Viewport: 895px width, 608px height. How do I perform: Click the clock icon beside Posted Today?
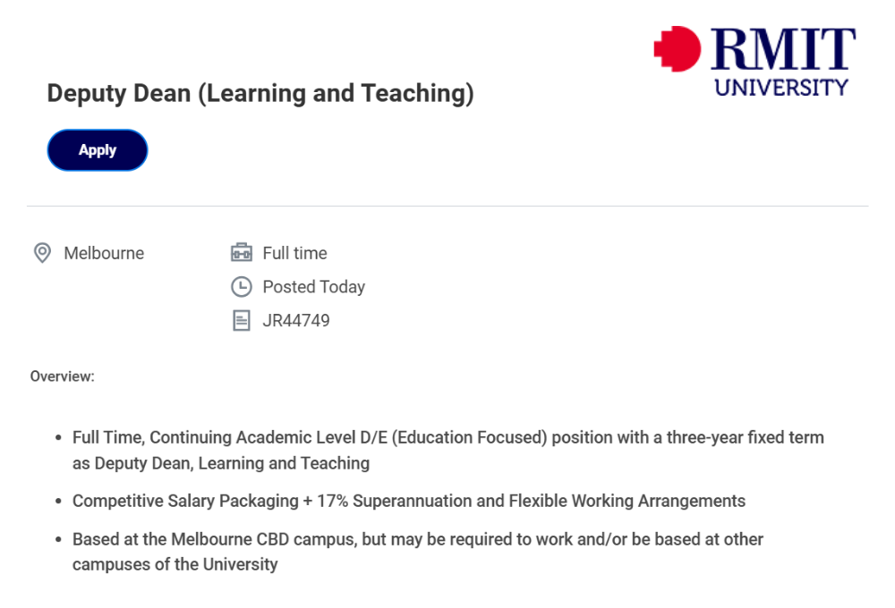240,287
